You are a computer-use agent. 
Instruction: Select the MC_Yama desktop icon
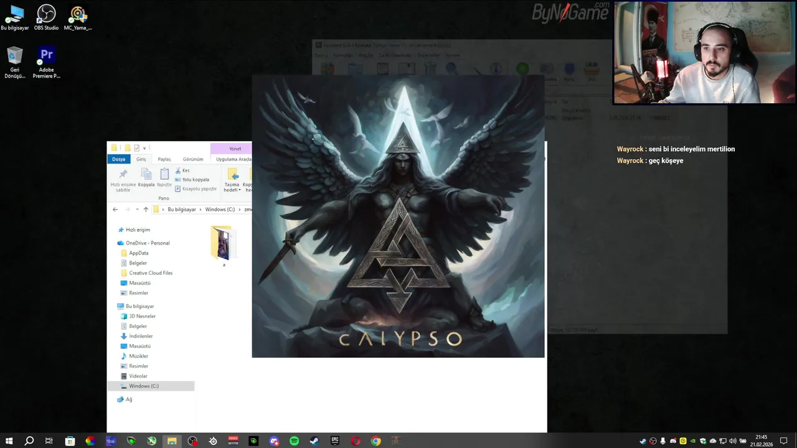78,17
